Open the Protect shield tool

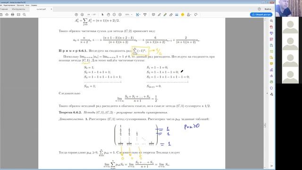coord(271,88)
